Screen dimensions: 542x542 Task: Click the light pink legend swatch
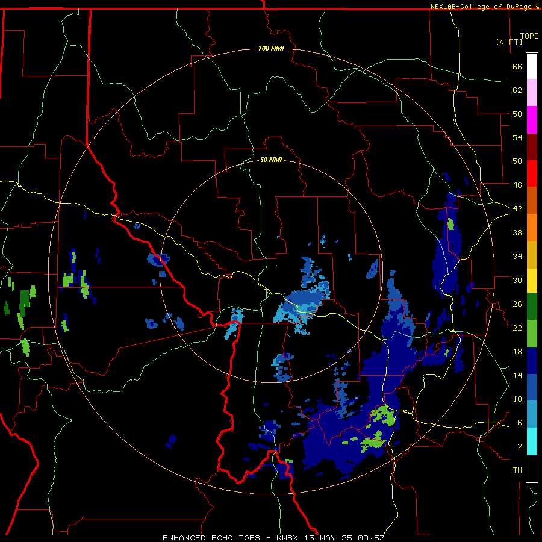point(532,93)
